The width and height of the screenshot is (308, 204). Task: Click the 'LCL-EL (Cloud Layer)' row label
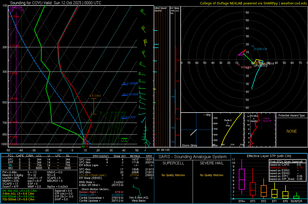(92, 175)
